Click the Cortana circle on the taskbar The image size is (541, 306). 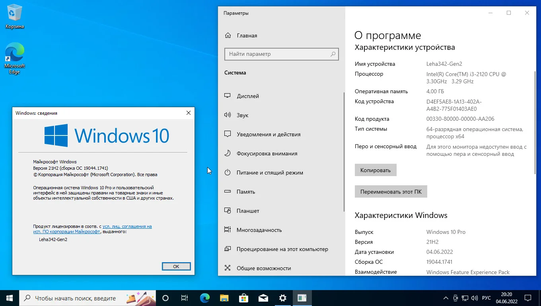point(165,298)
